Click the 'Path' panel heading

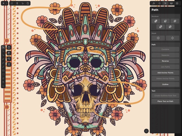pyautogui.click(x=155, y=10)
